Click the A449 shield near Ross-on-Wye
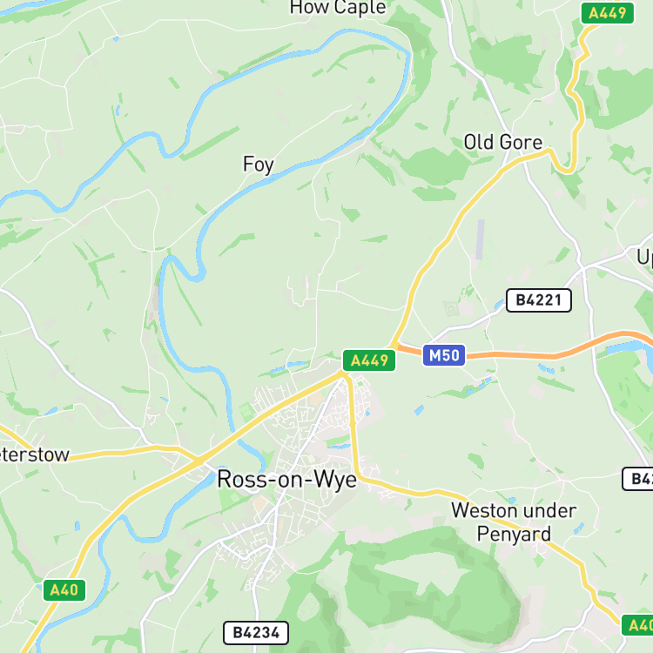This screenshot has height=653, width=653. click(369, 360)
